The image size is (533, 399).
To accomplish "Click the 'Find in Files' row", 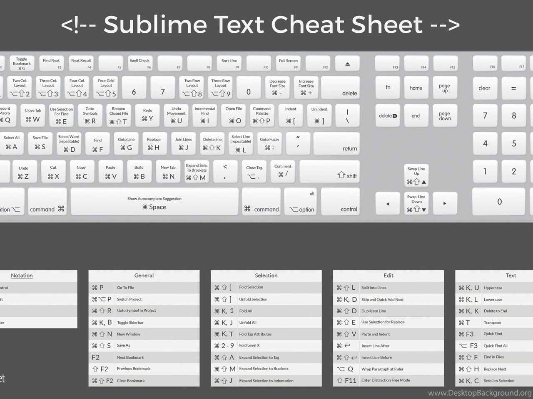I will tap(494, 357).
